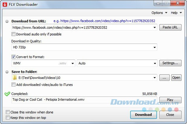187x124 pixels.
Task: Close the window using the red X button
Action: pyautogui.click(x=178, y=3)
